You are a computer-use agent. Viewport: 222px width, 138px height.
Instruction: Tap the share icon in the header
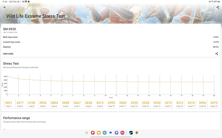(218, 7)
